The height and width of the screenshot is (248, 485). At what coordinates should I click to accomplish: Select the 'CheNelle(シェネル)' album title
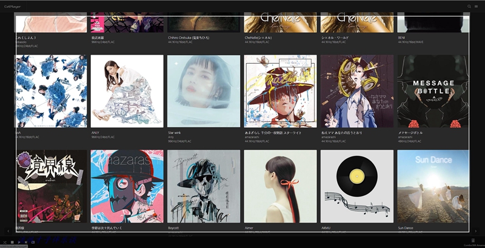coord(258,38)
